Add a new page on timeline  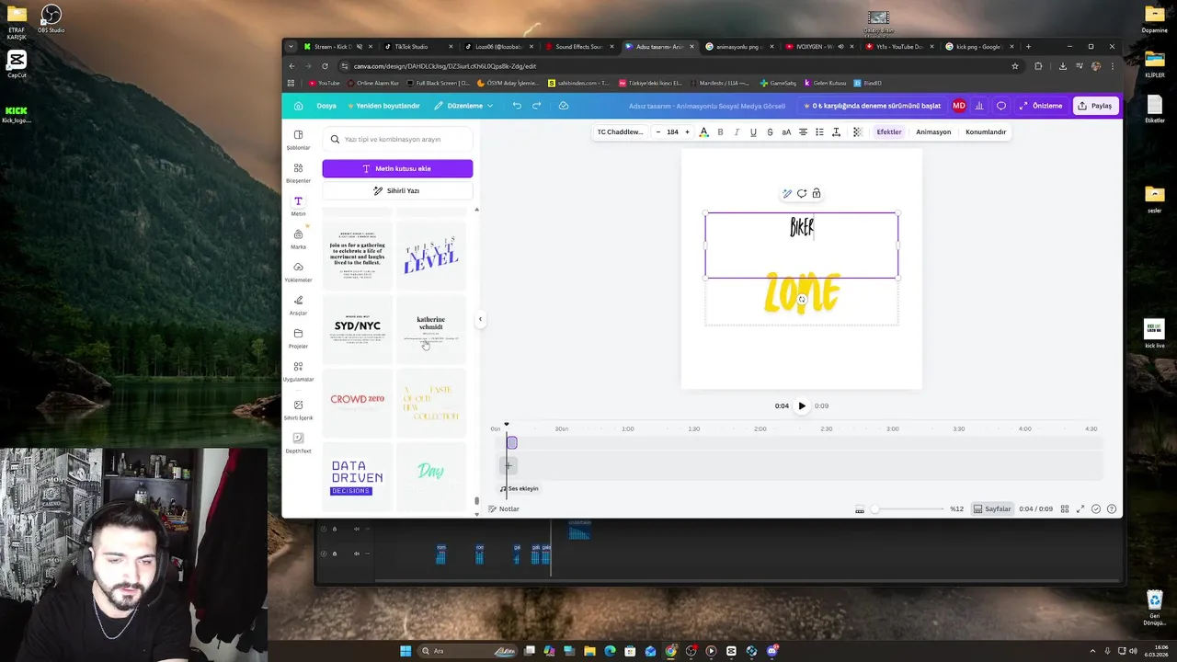(x=508, y=466)
